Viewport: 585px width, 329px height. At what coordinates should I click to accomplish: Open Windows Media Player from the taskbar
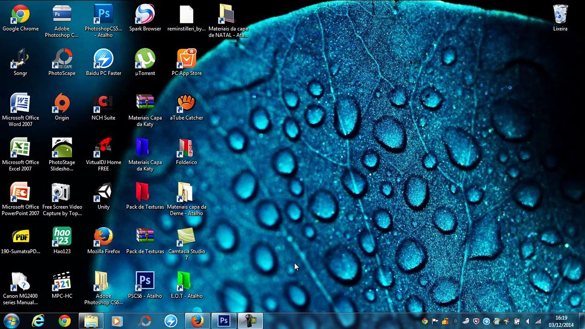[x=117, y=321]
